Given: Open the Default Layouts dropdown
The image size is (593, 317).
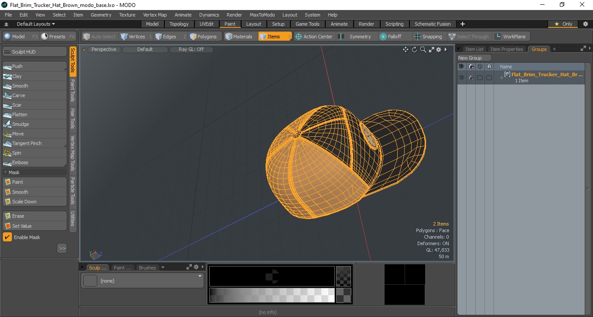Looking at the screenshot, I should point(36,24).
